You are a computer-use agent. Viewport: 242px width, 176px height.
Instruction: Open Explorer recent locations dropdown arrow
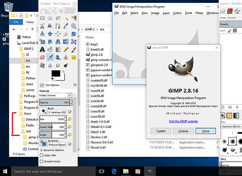(27, 29)
